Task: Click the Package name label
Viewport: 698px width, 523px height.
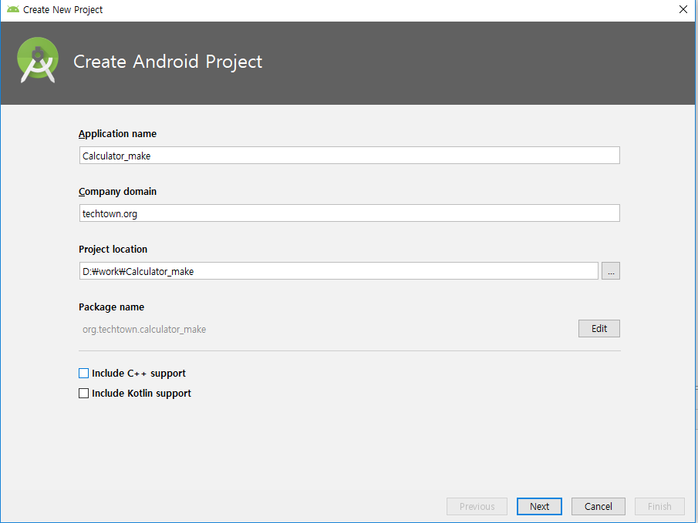Action: tap(111, 307)
